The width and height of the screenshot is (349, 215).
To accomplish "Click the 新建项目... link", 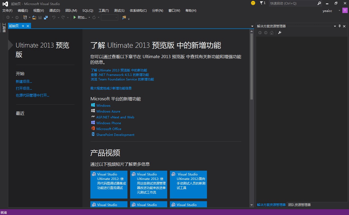I will [24, 81].
